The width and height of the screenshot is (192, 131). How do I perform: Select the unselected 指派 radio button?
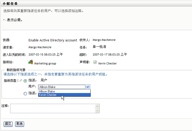click(25, 94)
